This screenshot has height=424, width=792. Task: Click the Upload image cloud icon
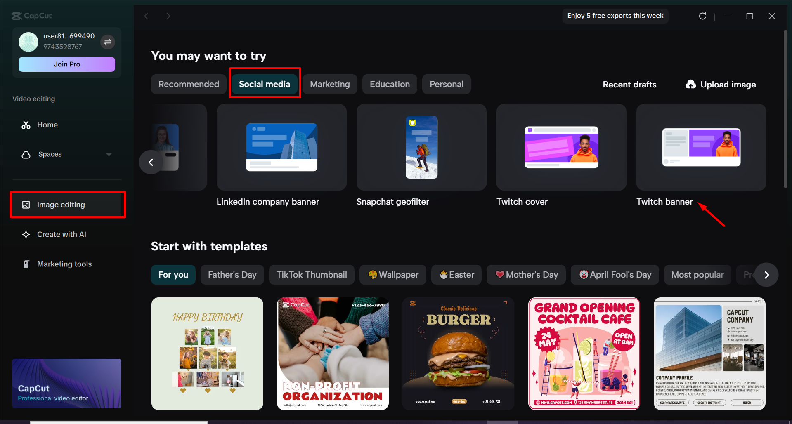(690, 84)
